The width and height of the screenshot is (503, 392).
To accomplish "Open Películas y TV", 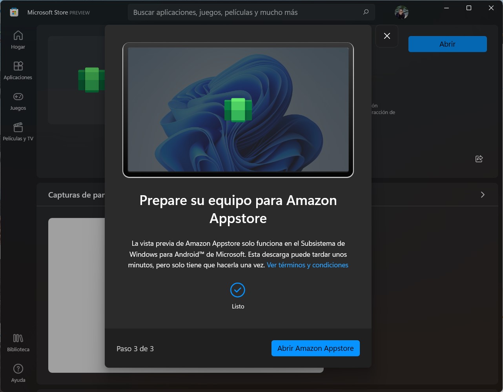I will [x=18, y=132].
